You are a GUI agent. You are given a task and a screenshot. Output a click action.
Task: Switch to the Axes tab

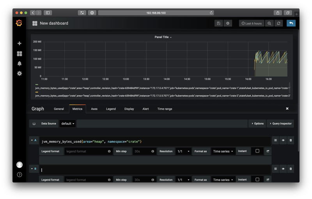[x=94, y=109]
